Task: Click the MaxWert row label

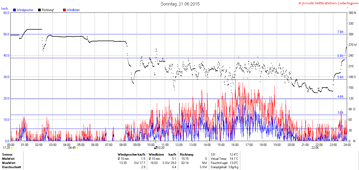Action: pyautogui.click(x=9, y=163)
